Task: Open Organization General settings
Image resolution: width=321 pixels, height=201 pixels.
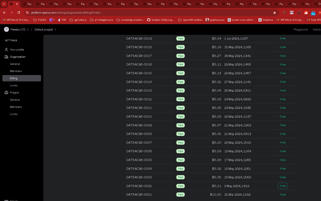Action: 15,64
